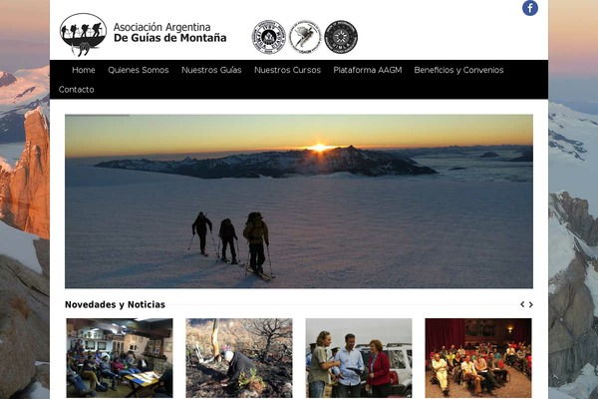Open the Nuestros Guías menu
This screenshot has width=598, height=399.
click(211, 70)
